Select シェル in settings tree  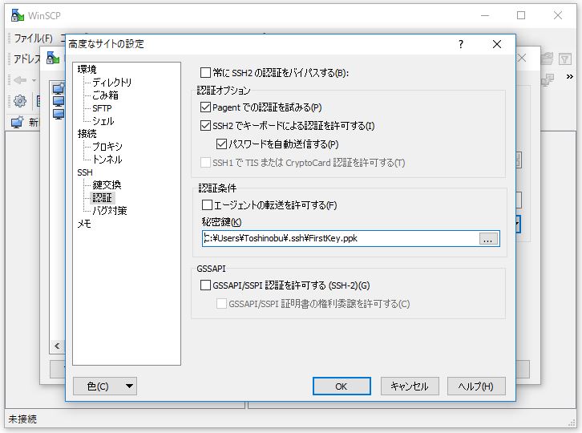(103, 121)
